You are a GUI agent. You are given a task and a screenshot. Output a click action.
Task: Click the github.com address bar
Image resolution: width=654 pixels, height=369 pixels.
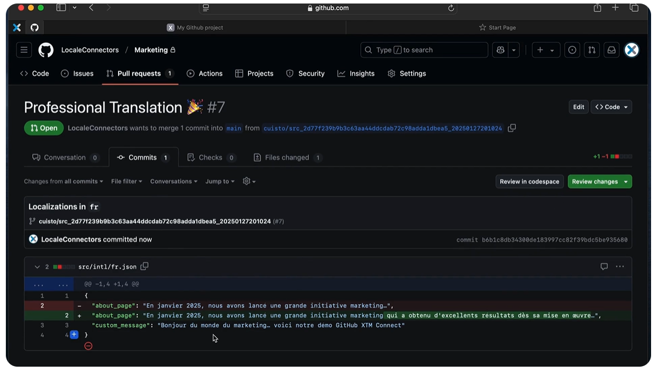pos(328,8)
